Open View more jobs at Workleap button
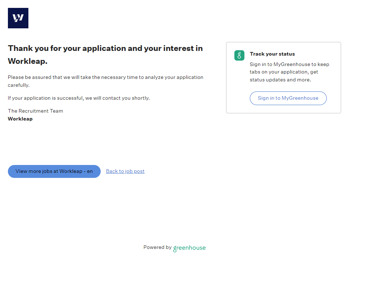381x288 pixels. pyautogui.click(x=54, y=171)
